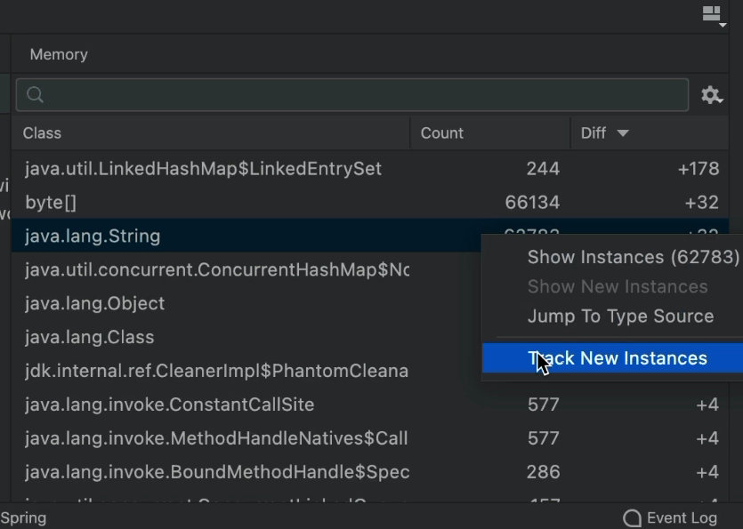Select Jump To Type Source option
Viewport: 743px width, 529px height.
click(x=620, y=316)
